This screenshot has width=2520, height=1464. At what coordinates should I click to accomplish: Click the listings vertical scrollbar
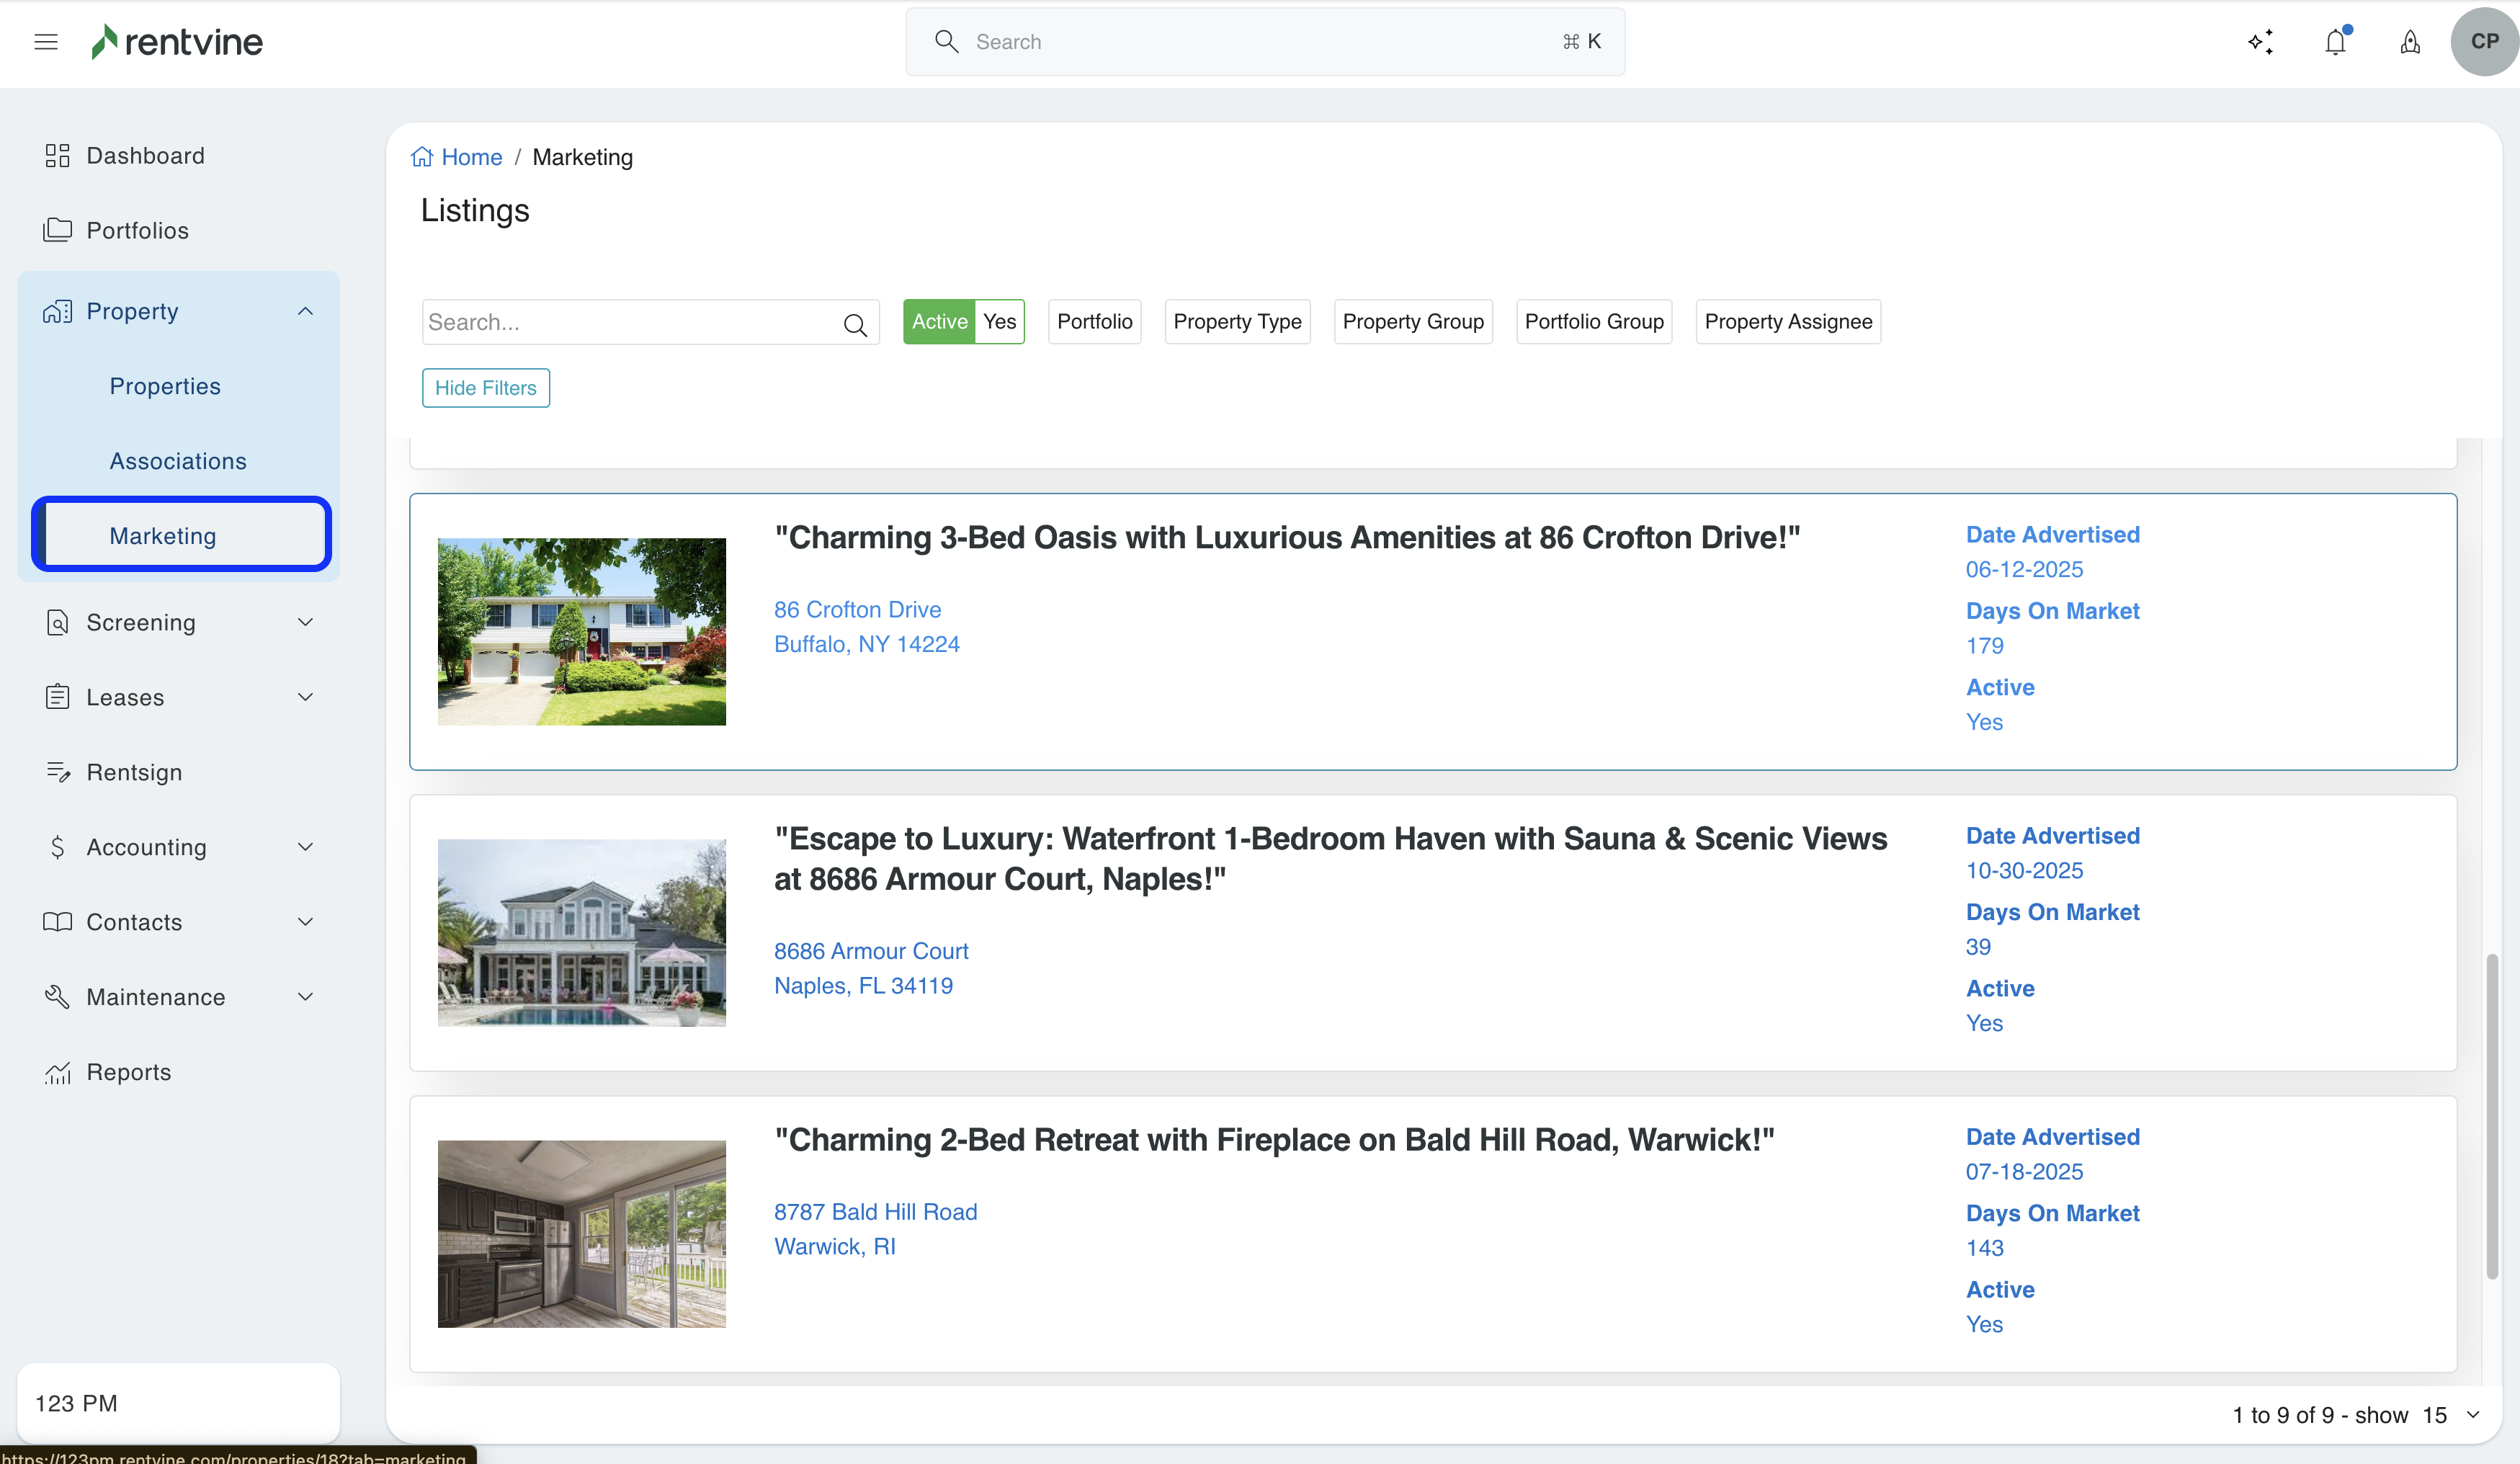[2492, 1115]
